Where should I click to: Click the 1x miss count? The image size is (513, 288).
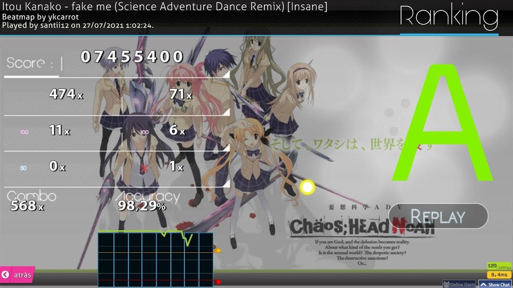[176, 166]
